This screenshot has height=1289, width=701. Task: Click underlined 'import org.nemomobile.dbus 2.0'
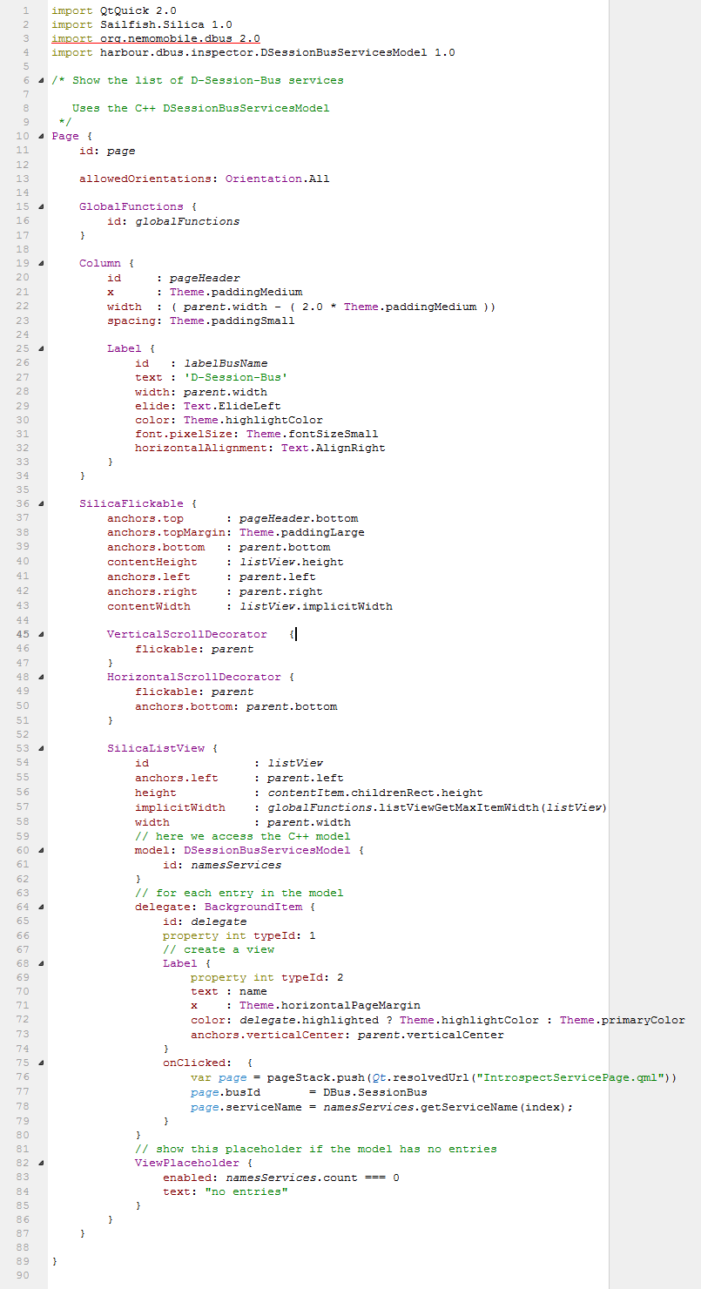[156, 38]
